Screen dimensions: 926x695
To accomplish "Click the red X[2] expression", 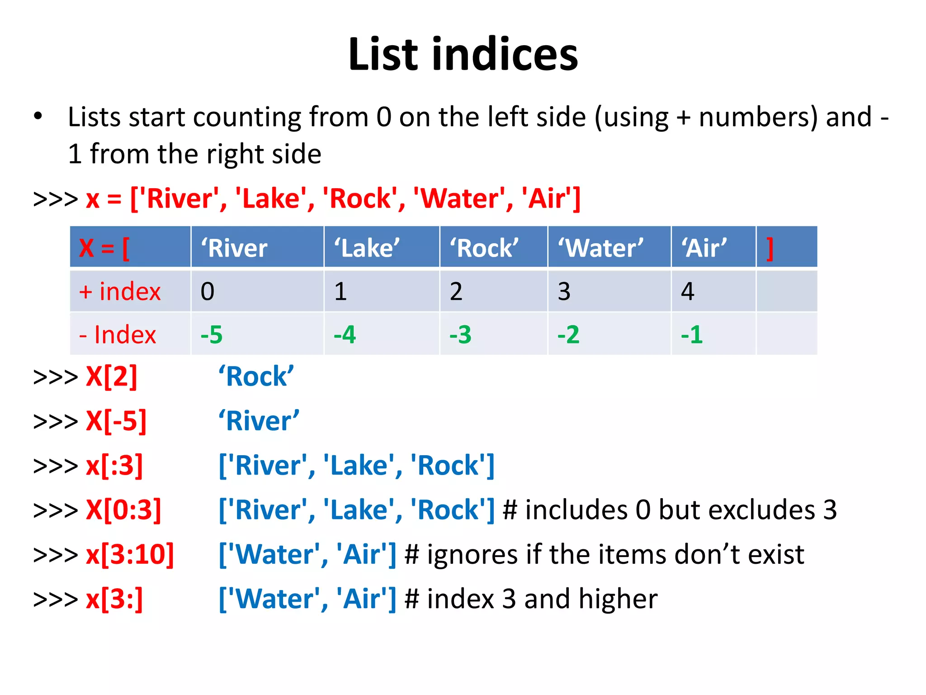I will click(x=112, y=376).
